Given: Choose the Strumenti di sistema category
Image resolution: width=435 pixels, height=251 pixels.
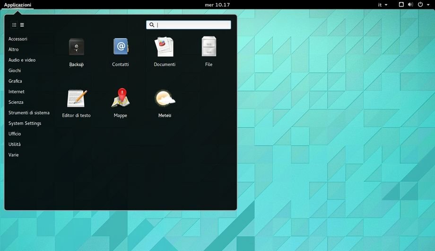Looking at the screenshot, I should (x=29, y=113).
